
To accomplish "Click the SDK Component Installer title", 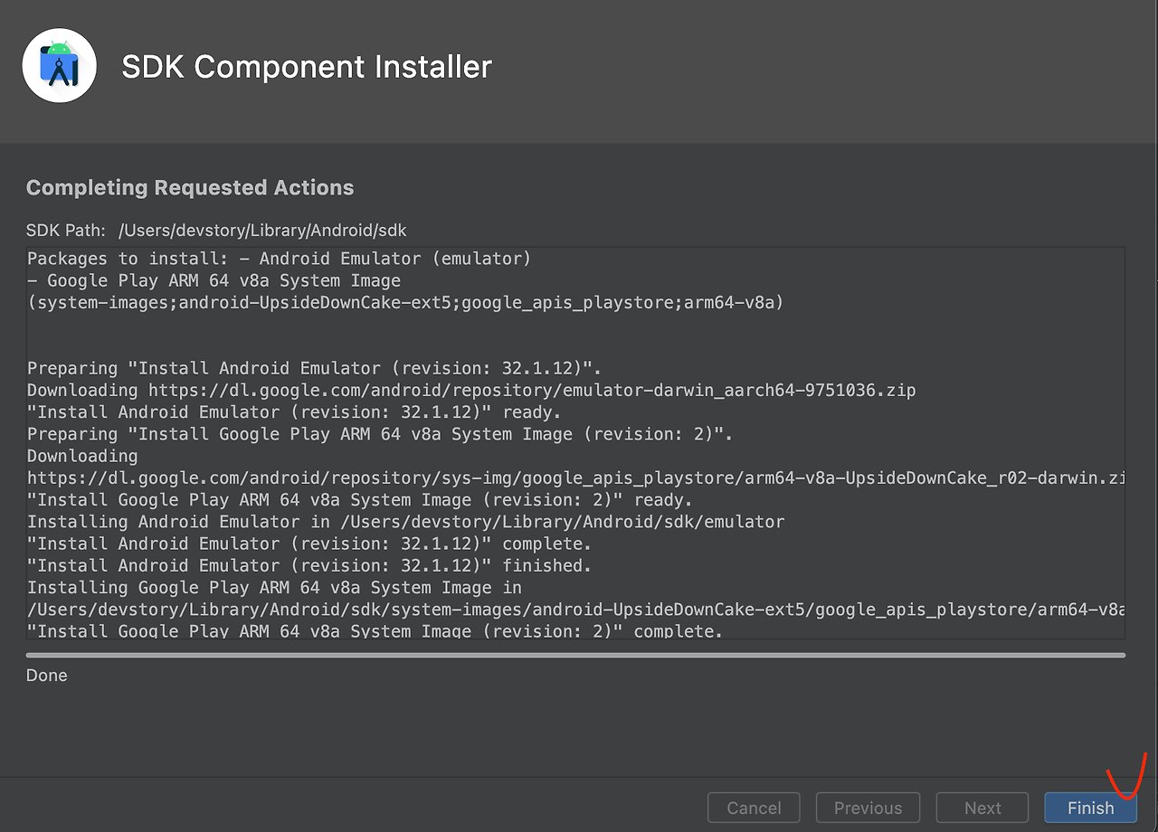I will point(307,67).
